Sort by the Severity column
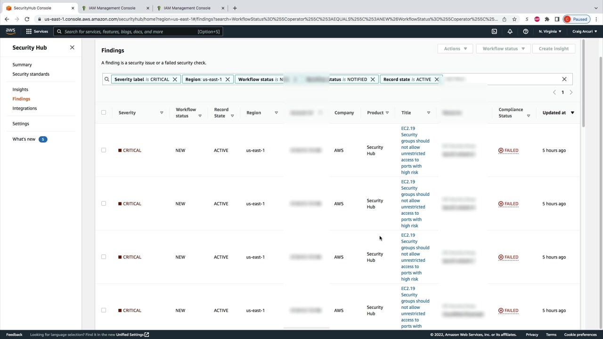603x339 pixels. [162, 113]
